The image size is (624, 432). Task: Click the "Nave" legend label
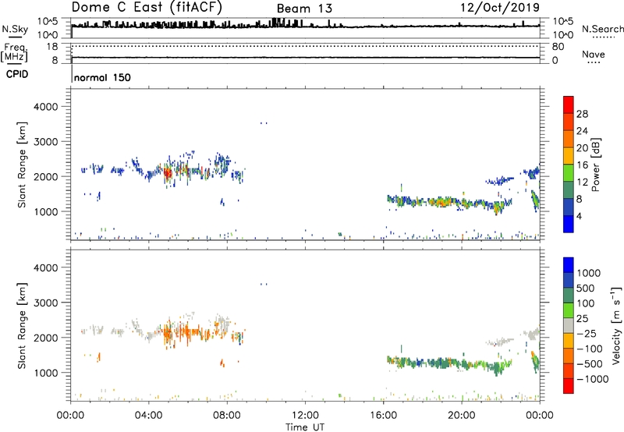click(594, 55)
